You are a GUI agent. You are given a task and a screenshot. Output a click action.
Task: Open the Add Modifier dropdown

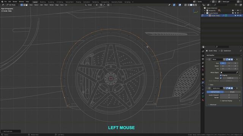(224, 55)
